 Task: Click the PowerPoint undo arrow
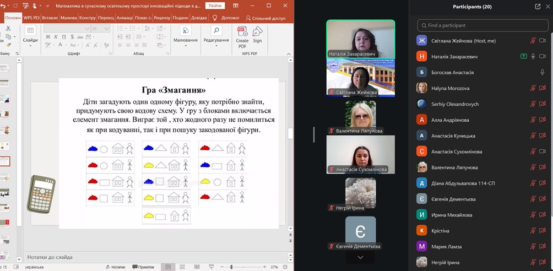point(3,6)
